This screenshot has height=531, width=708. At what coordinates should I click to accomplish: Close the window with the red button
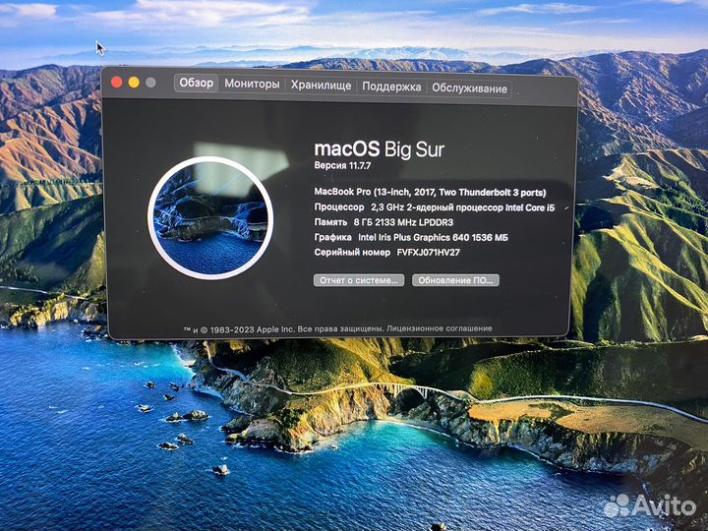pyautogui.click(x=116, y=82)
